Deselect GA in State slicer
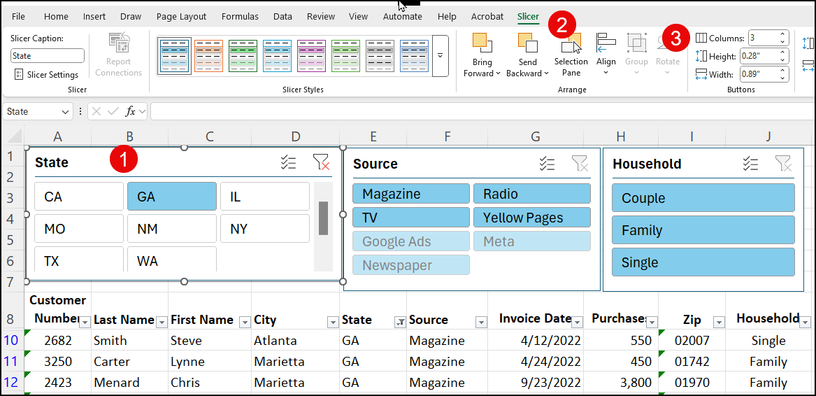The image size is (816, 396). 172,197
